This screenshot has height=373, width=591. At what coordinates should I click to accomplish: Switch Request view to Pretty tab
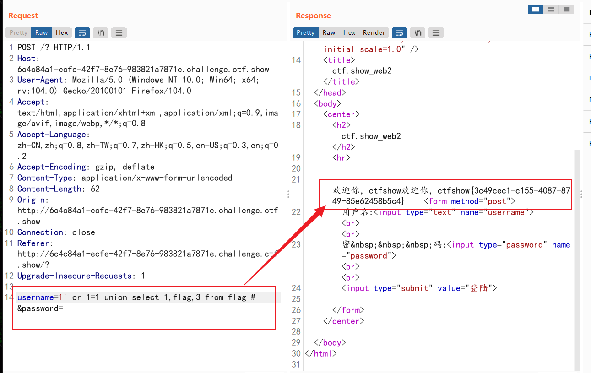[18, 32]
